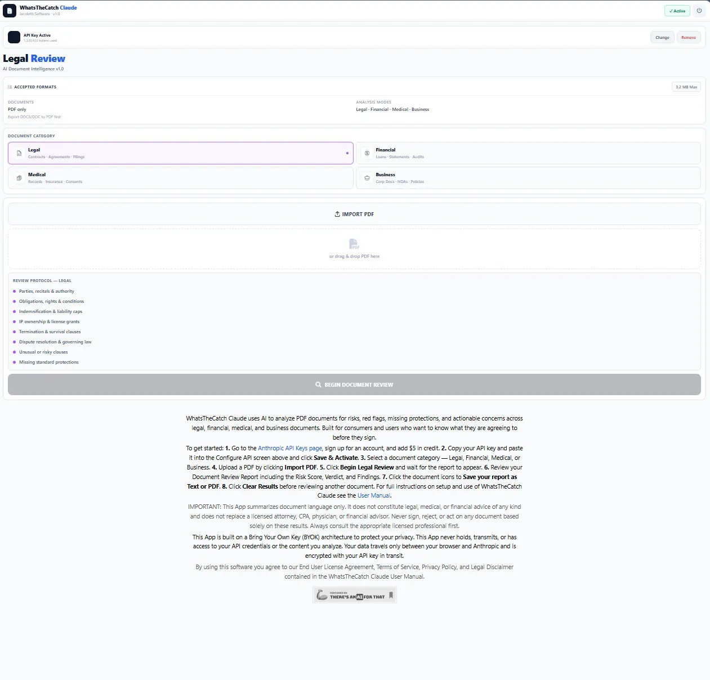Viewport: 710px width, 680px height.
Task: Click the PDF file icon in the drop zone
Action: [354, 244]
